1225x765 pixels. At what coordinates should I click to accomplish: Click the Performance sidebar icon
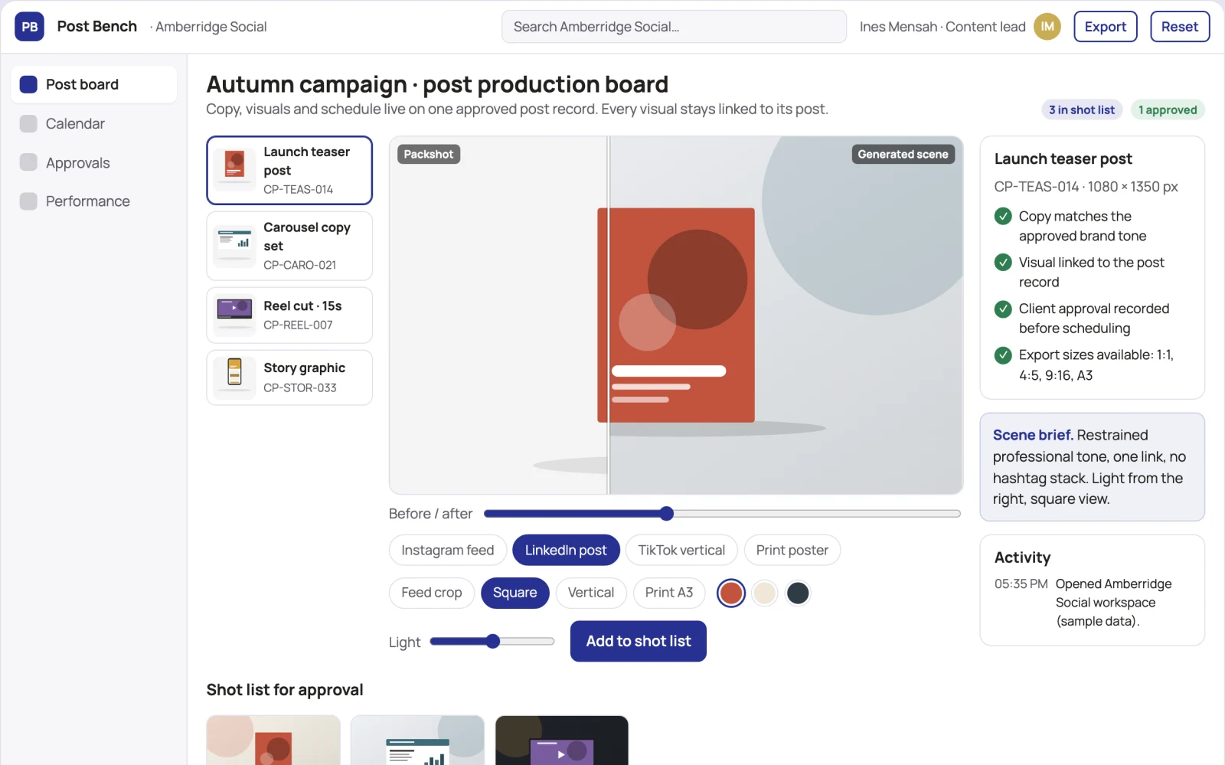point(28,201)
